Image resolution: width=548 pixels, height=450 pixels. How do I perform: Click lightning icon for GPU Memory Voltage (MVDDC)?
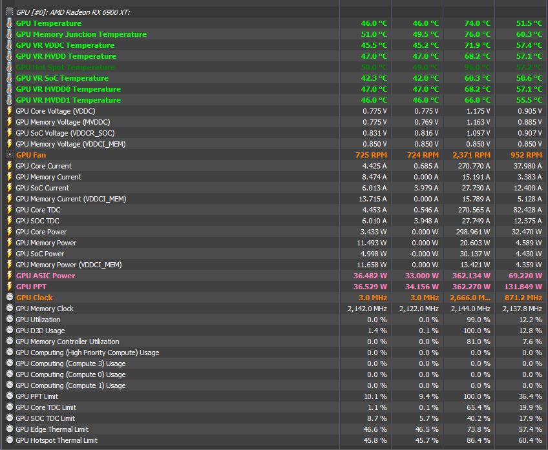(x=10, y=122)
